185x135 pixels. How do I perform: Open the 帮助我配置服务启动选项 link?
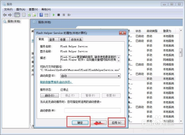tap(56, 82)
